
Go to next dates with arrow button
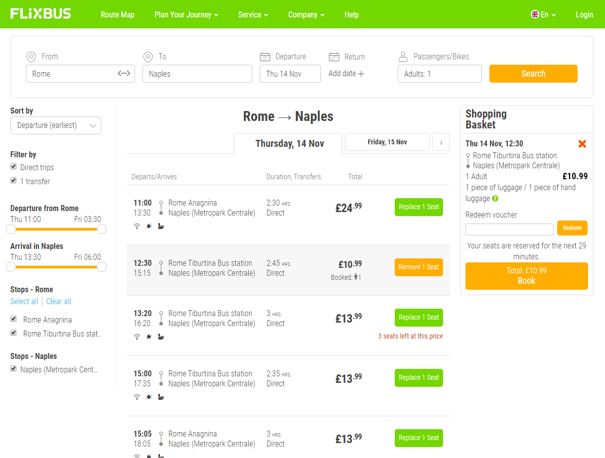pos(441,142)
